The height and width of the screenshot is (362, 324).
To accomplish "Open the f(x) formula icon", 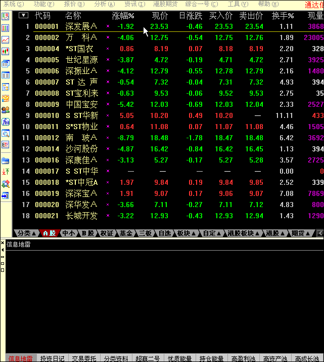I will 5,122.
